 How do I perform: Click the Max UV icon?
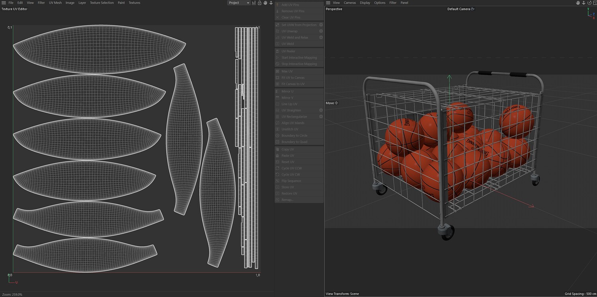tap(277, 71)
